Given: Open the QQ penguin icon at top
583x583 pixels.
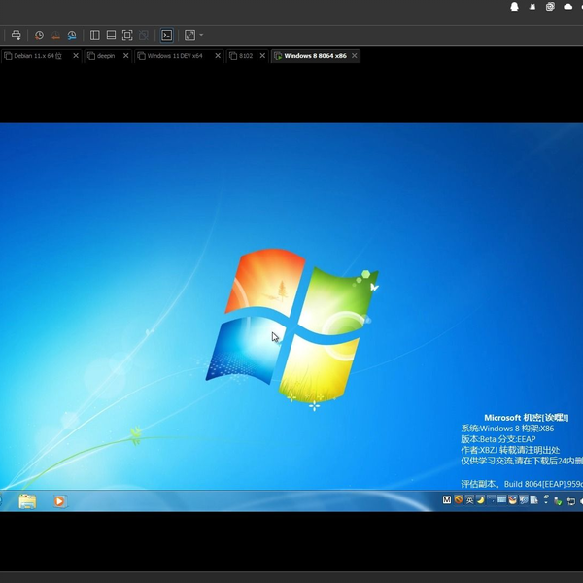Looking at the screenshot, I should pyautogui.click(x=514, y=7).
